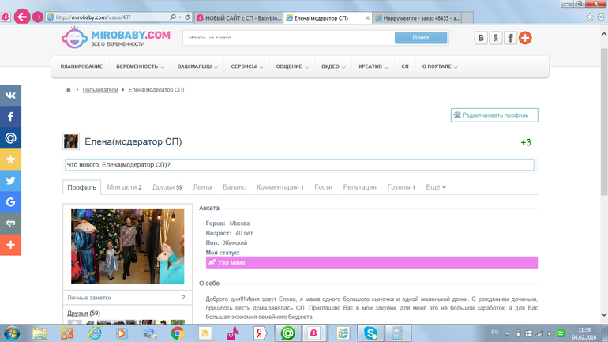
Task: Click the Google share icon in left sidebar
Action: pyautogui.click(x=10, y=202)
